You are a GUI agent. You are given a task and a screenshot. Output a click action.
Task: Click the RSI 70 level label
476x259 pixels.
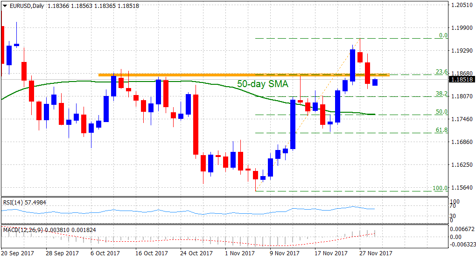pyautogui.click(x=453, y=206)
